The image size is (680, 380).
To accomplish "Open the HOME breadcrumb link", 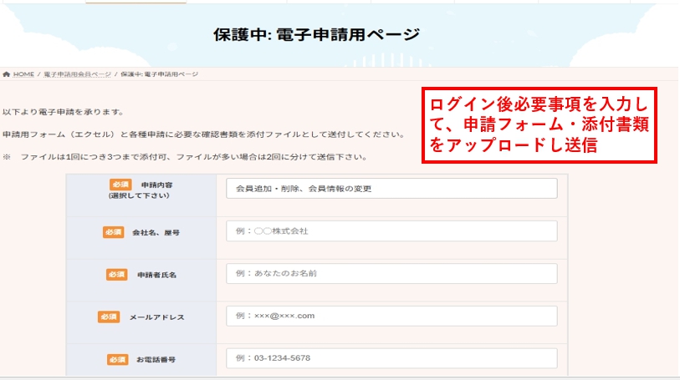I will click(23, 74).
